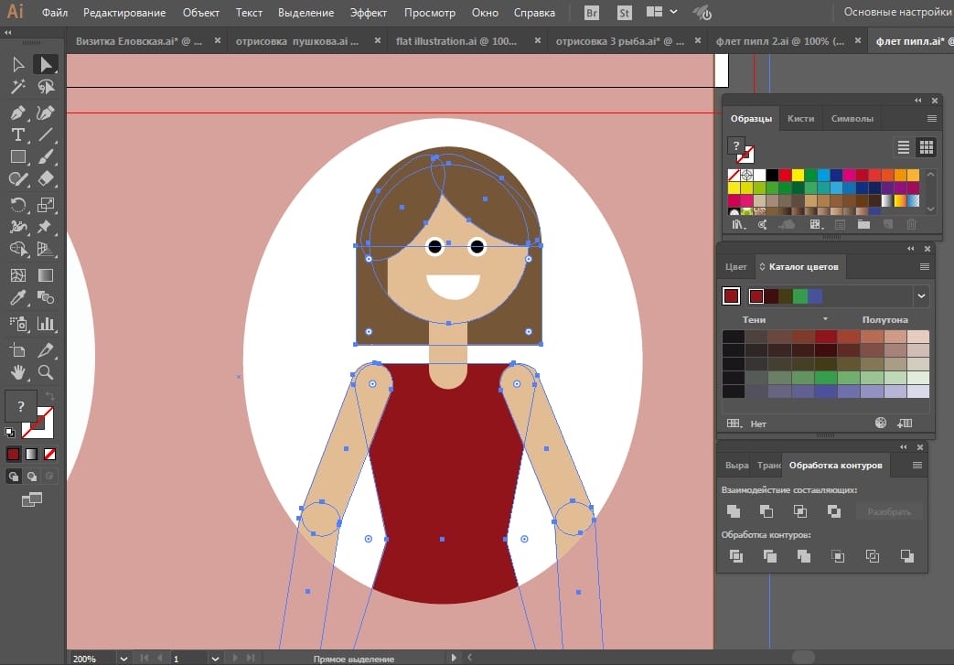
Task: Click the Minus Front shape mode icon
Action: (766, 511)
